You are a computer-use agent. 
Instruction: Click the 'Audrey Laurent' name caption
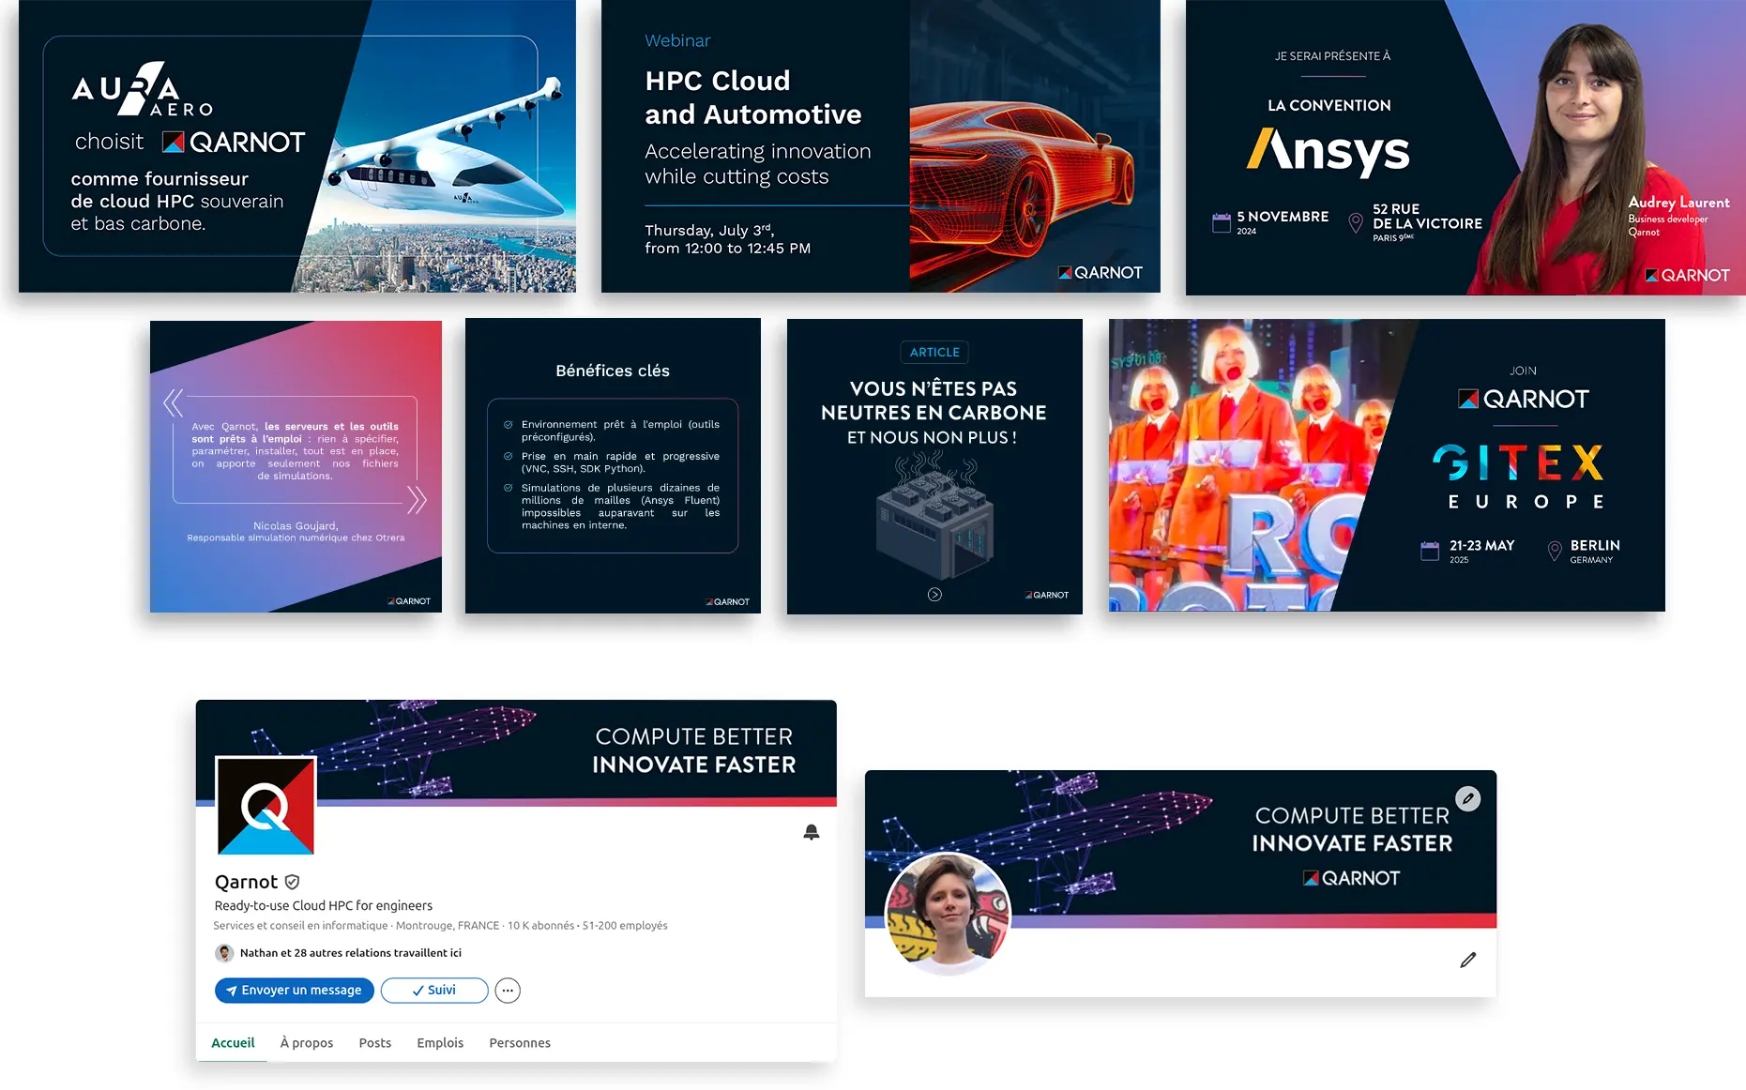[1678, 203]
